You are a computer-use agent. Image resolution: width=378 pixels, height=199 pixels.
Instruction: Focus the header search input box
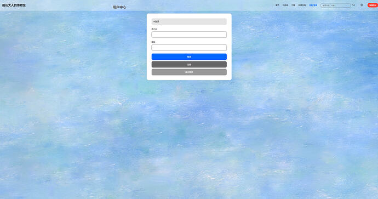(336, 5)
